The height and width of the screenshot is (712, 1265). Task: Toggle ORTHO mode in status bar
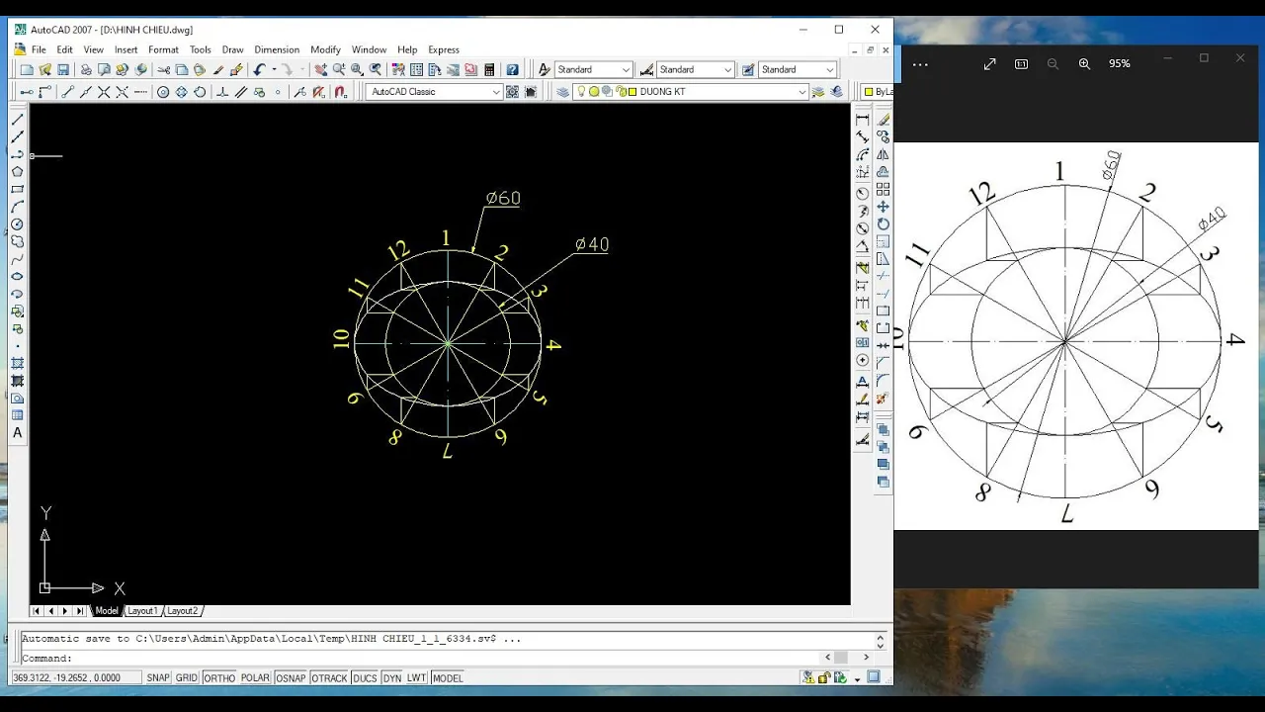pos(219,678)
